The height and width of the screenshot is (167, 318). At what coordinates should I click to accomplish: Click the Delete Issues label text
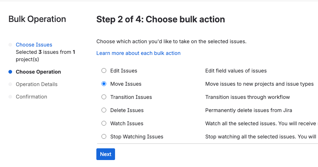pyautogui.click(x=127, y=110)
